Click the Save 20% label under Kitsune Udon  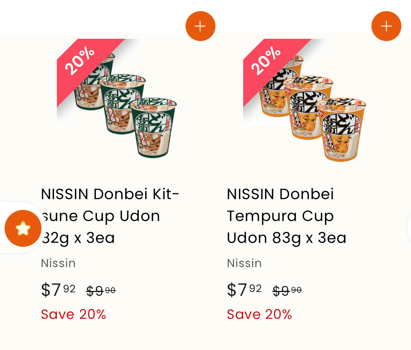pos(74,314)
